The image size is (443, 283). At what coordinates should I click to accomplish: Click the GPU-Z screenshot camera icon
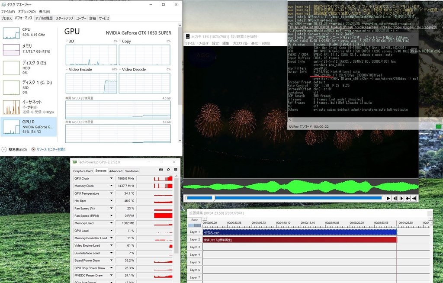(161, 170)
